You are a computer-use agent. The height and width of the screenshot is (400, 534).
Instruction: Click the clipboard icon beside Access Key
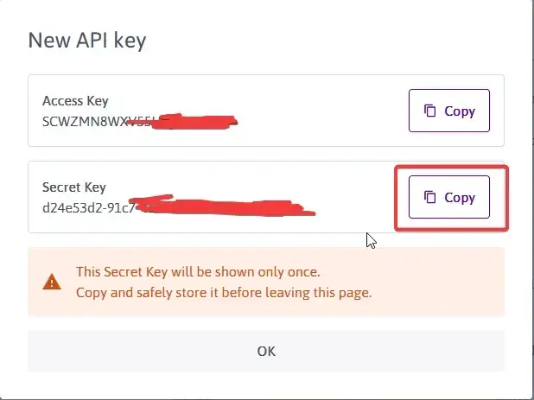(429, 111)
